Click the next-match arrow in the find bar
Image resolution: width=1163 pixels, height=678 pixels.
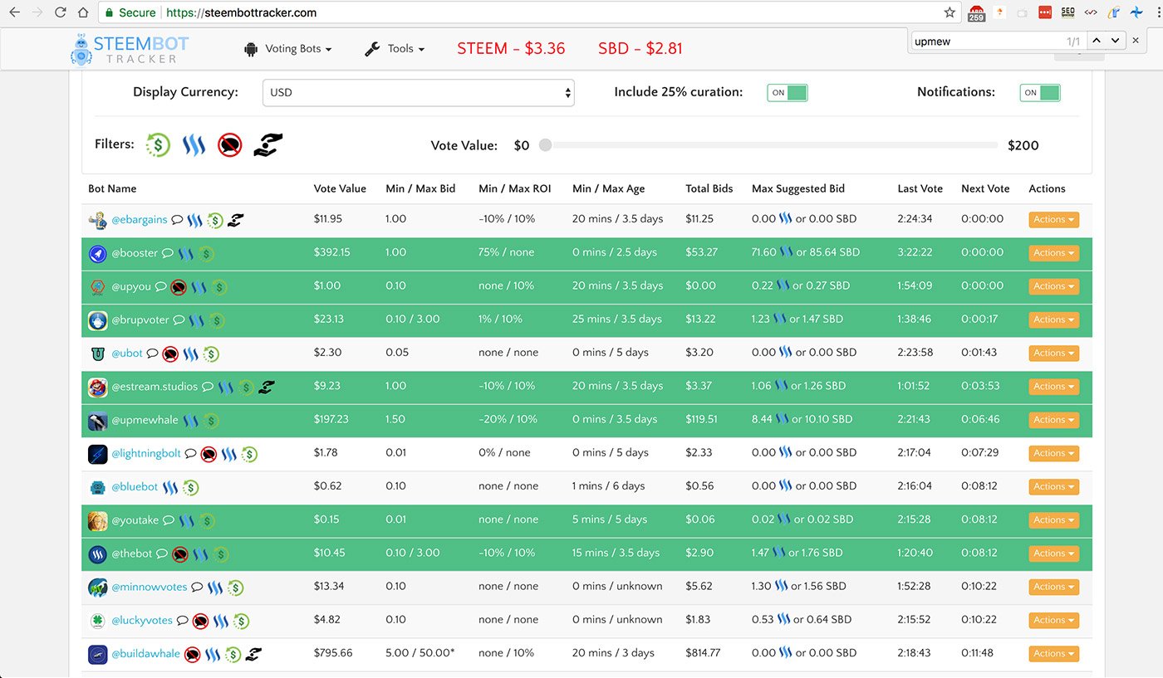pos(1115,39)
